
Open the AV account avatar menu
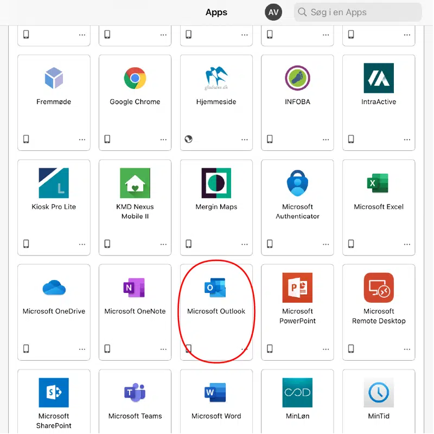click(x=273, y=12)
